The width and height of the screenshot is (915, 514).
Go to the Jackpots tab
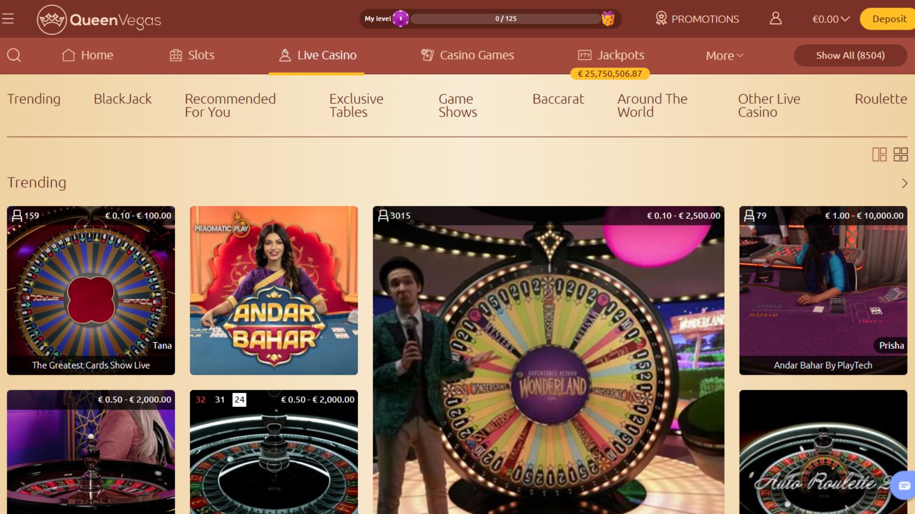pyautogui.click(x=611, y=55)
